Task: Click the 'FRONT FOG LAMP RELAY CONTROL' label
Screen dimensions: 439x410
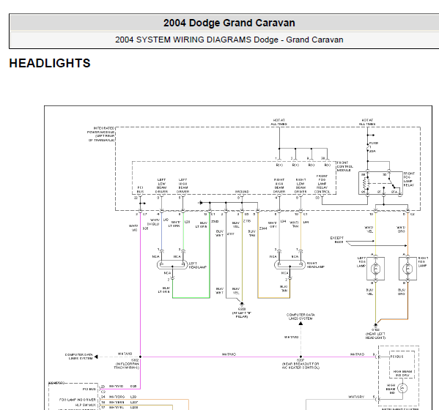Action: tap(322, 184)
